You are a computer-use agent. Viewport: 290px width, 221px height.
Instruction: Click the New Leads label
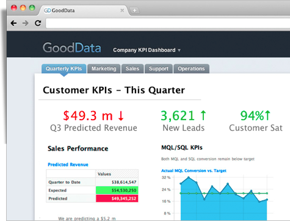click(x=183, y=128)
